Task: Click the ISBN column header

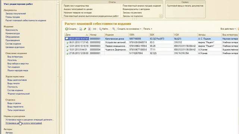Action: 139,35
